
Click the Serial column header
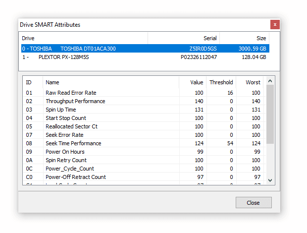(184, 38)
